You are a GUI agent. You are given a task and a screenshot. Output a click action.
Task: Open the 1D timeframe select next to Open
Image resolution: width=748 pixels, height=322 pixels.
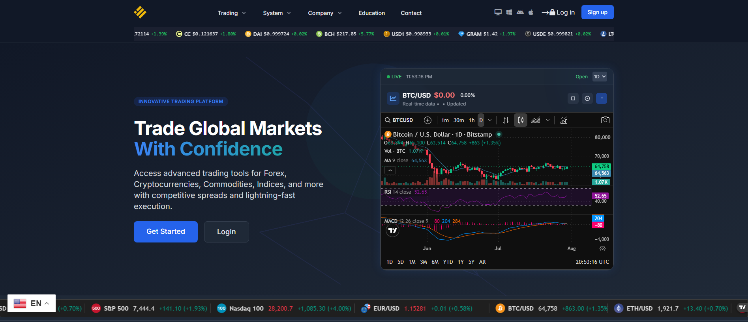[600, 77]
